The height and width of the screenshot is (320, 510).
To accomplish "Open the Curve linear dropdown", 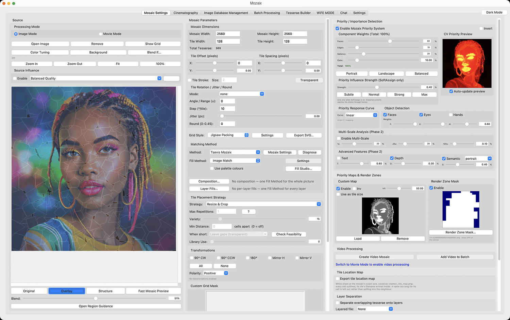I will coord(361,115).
